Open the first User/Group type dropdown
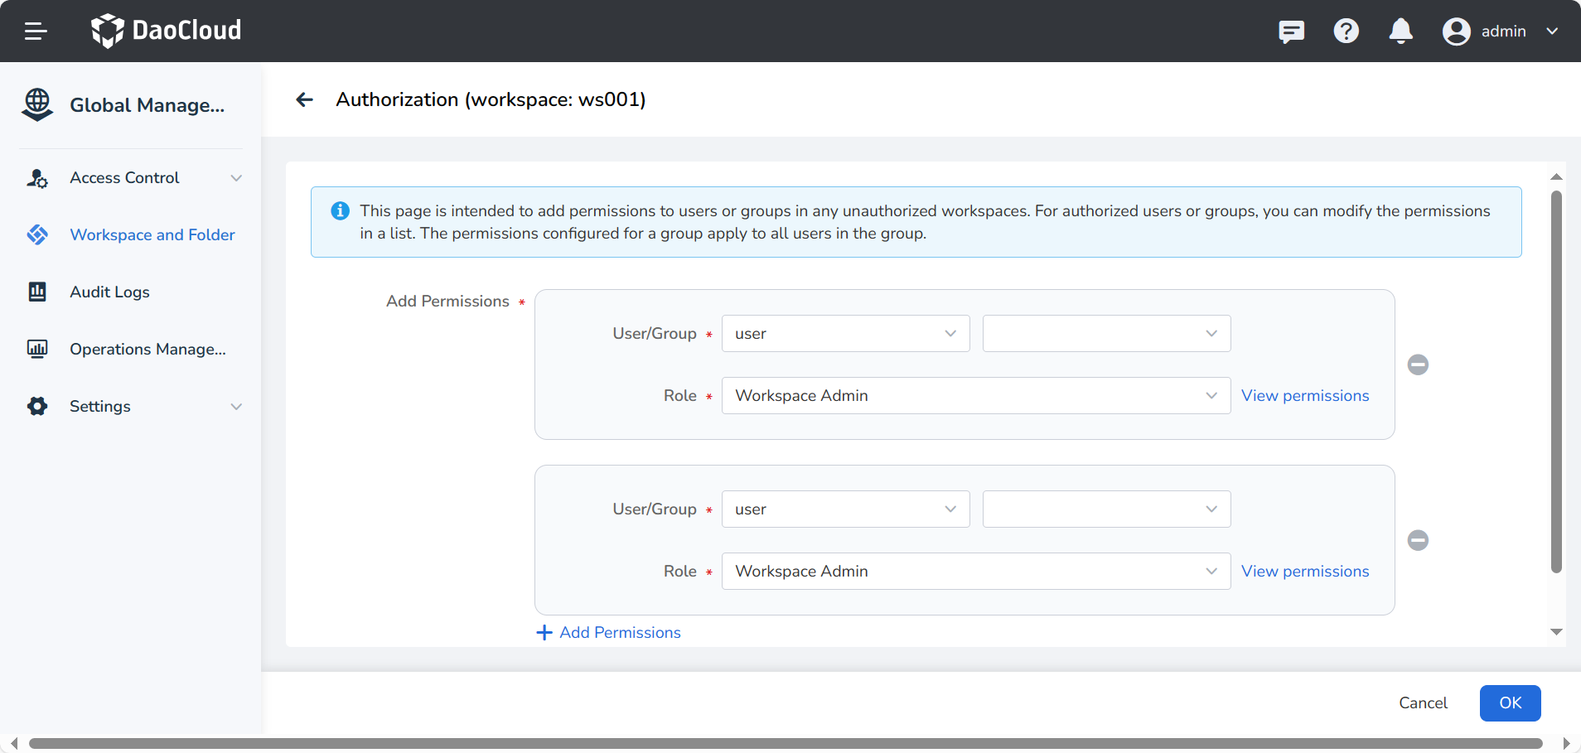The width and height of the screenshot is (1581, 753). pos(845,334)
